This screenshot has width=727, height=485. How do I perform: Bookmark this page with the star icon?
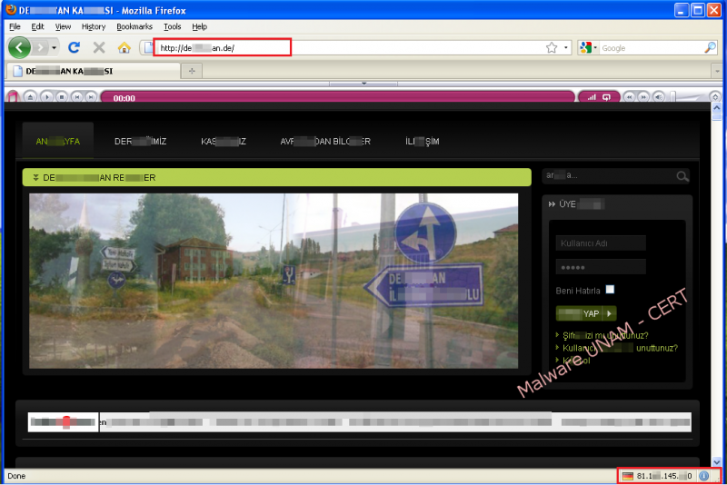click(552, 47)
